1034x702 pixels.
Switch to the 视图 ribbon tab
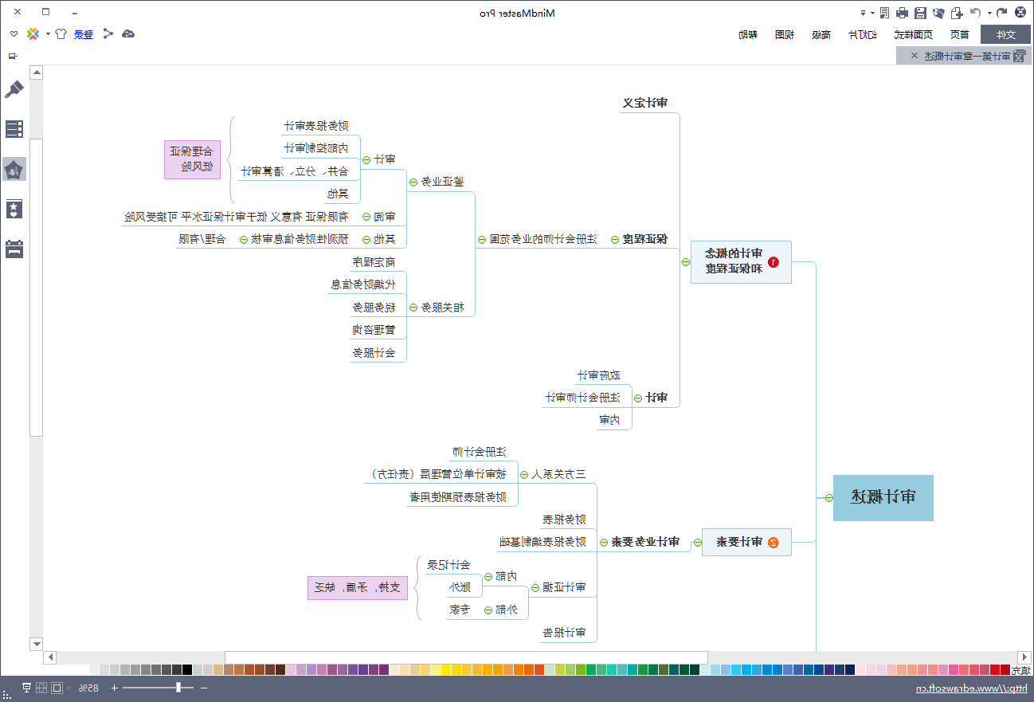pyautogui.click(x=785, y=34)
